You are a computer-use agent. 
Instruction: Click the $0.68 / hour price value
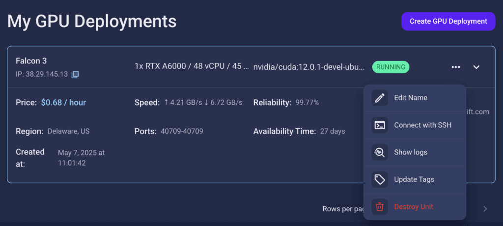63,103
